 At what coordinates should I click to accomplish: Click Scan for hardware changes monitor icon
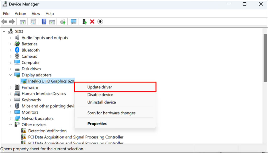pos(74,22)
